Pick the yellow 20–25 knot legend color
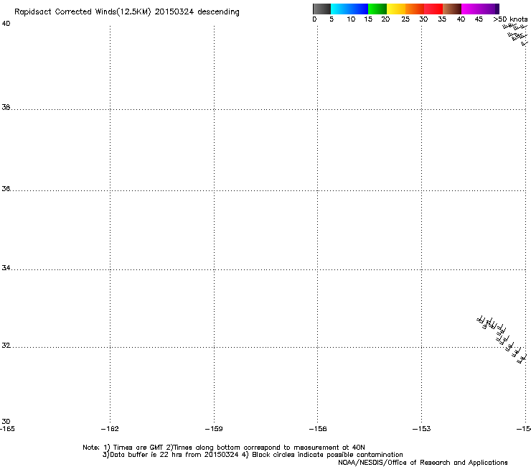Screen dimensions: 531x467 coord(396,9)
